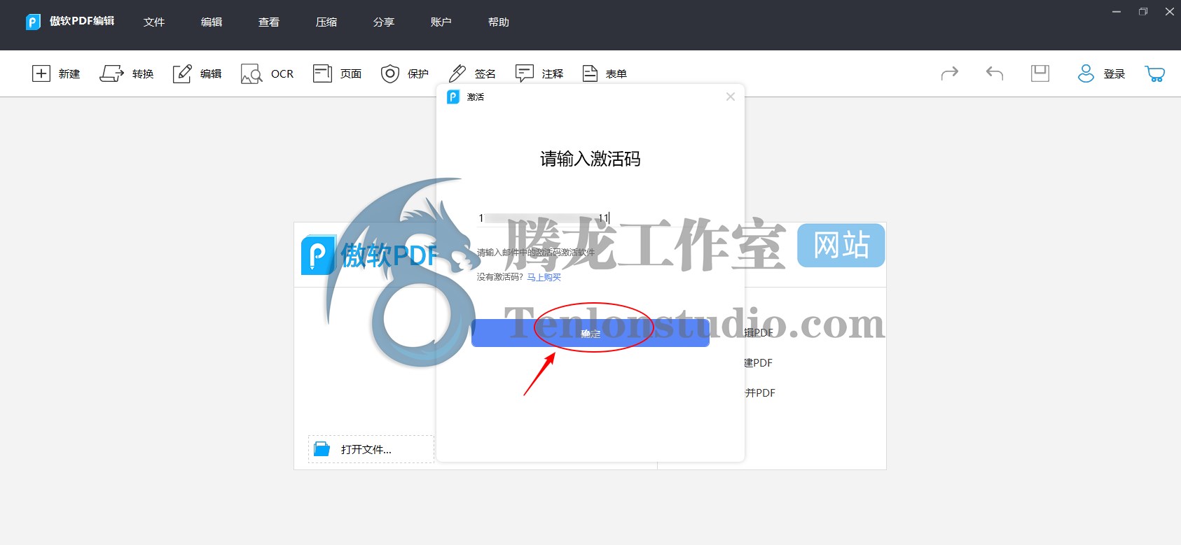This screenshot has width=1181, height=545.
Task: Open the Page (页面) tool
Action: (x=322, y=73)
